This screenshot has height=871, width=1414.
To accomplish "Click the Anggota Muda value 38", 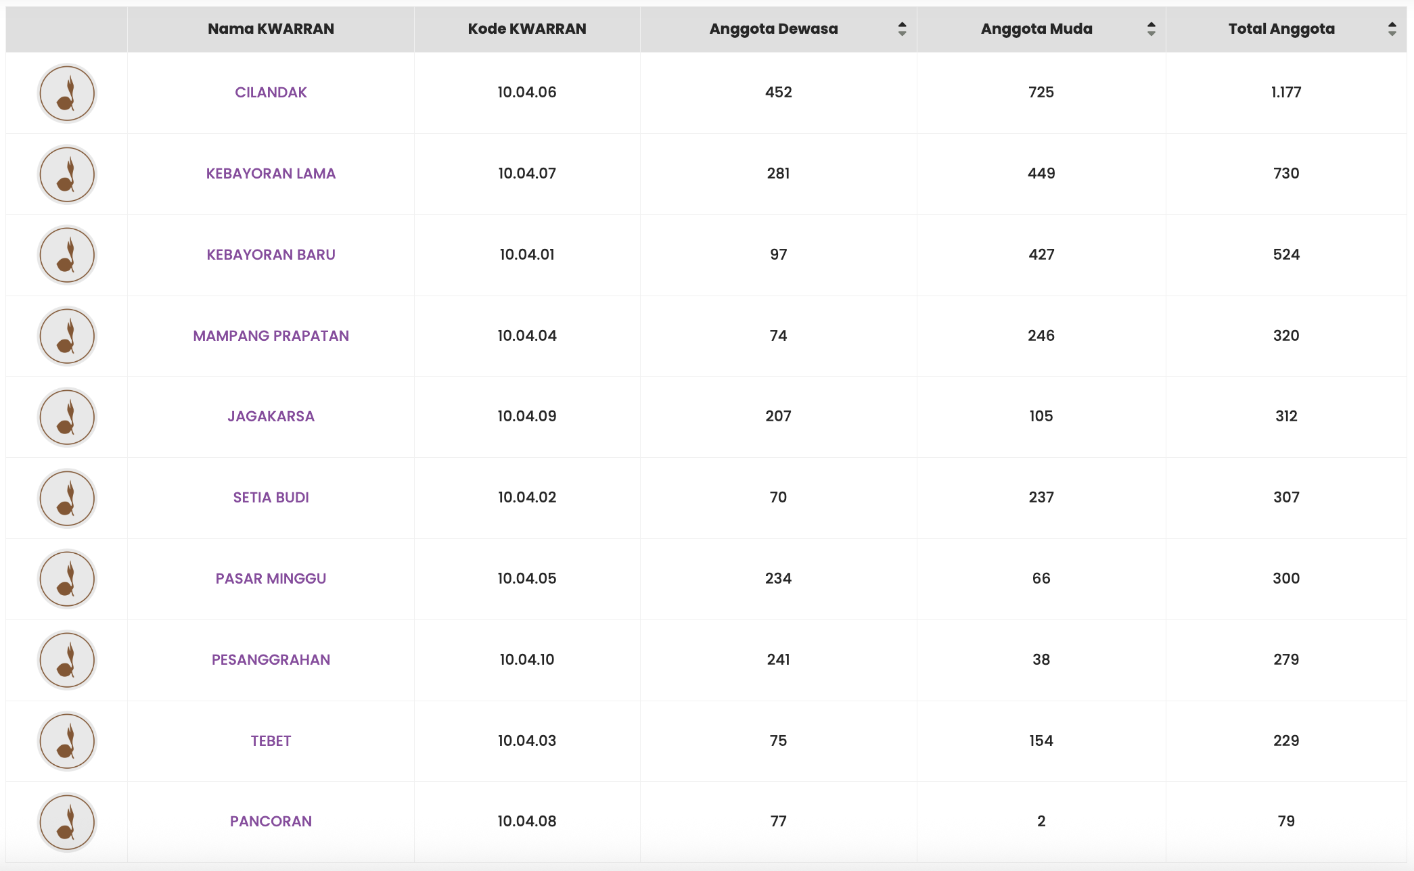I will (1041, 660).
